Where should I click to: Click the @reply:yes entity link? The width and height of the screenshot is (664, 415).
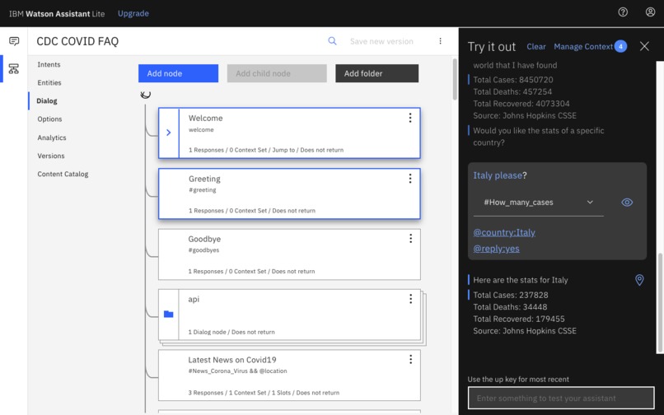coord(496,249)
